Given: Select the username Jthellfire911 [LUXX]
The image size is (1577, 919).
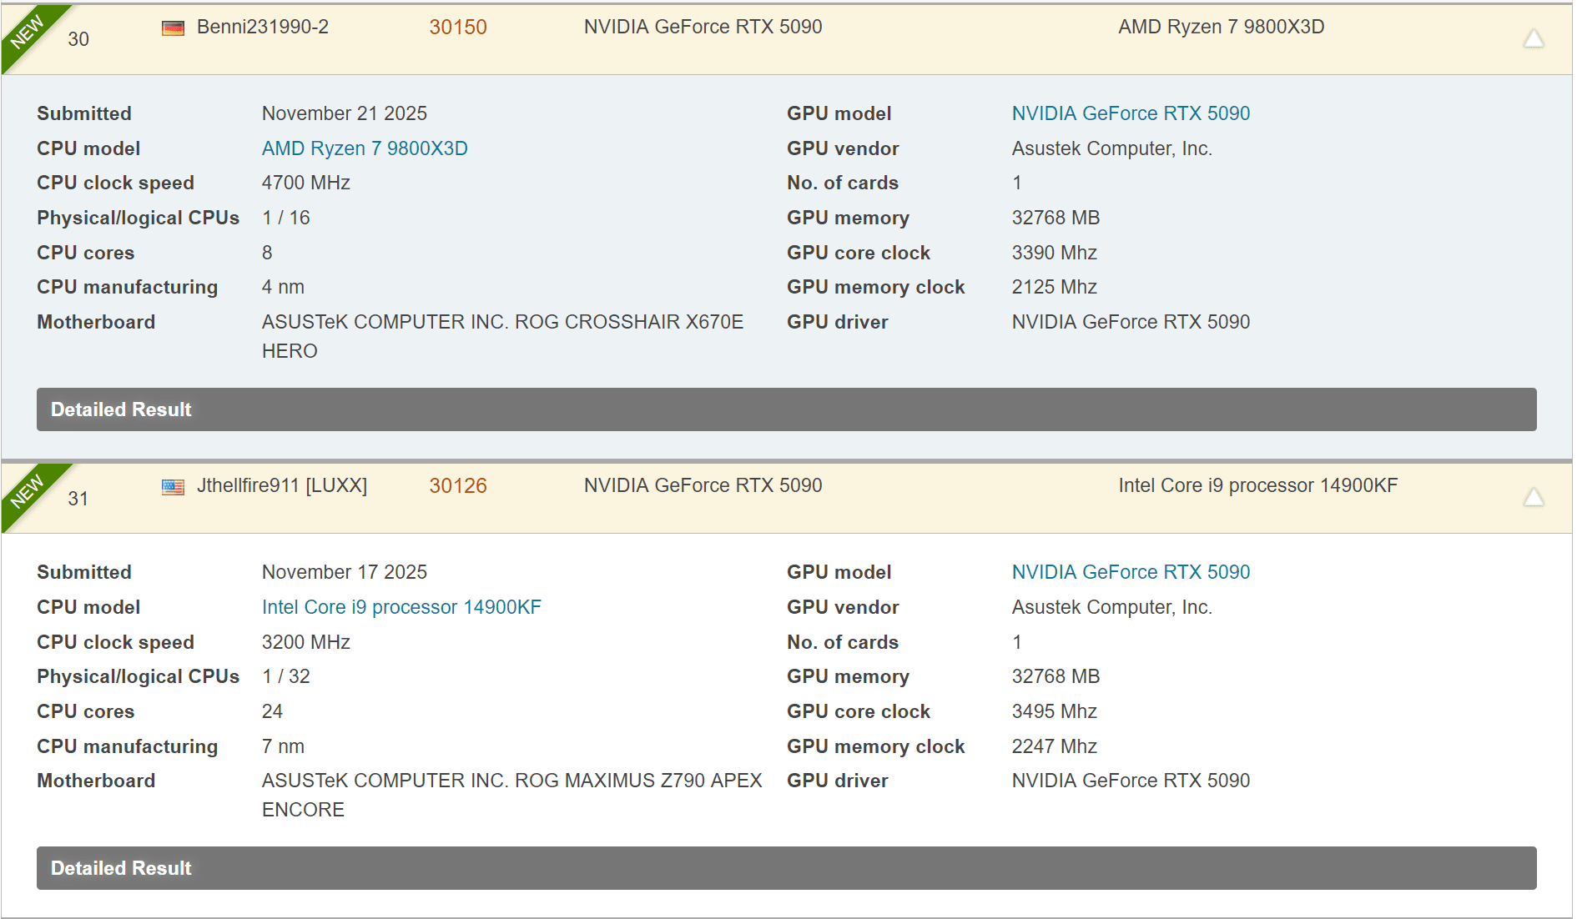Looking at the screenshot, I should (x=282, y=485).
